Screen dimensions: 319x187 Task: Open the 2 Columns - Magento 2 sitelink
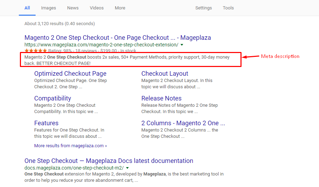183,123
